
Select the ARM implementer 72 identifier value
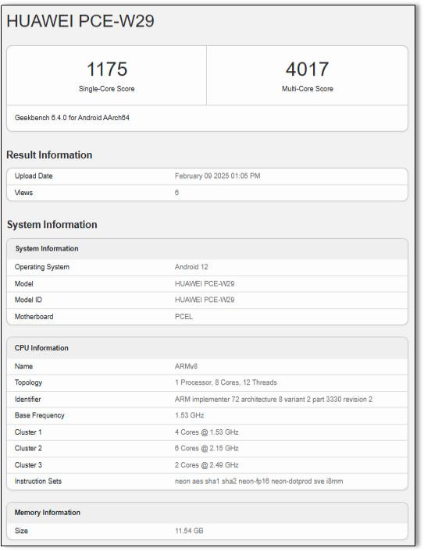point(273,399)
